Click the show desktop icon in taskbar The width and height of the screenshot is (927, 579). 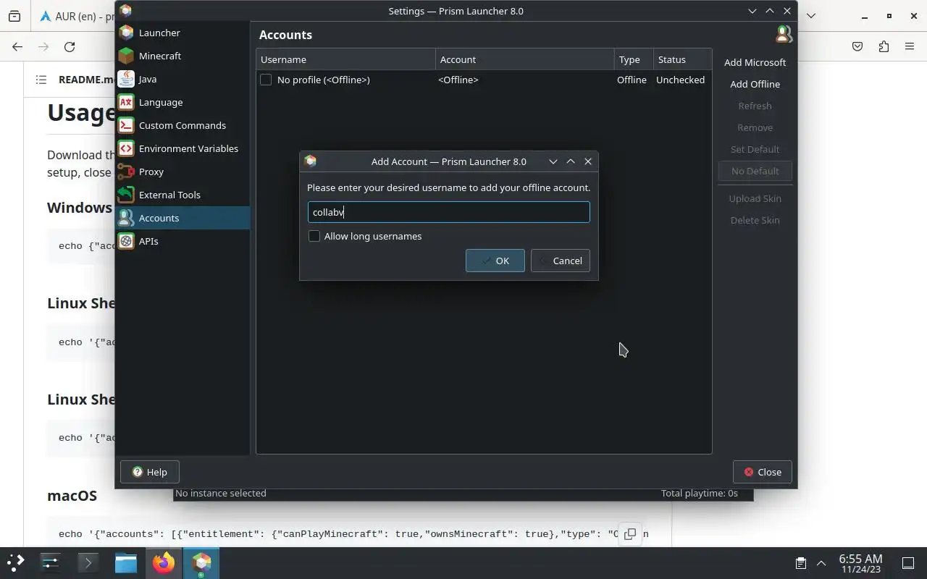[908, 563]
